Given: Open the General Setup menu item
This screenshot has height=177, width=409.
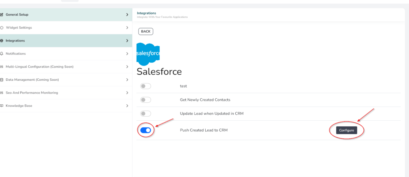Looking at the screenshot, I should coord(66,15).
